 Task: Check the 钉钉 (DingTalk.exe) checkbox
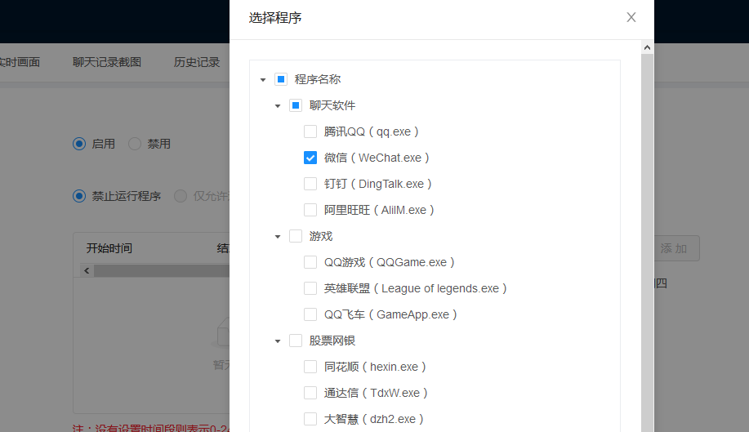310,184
